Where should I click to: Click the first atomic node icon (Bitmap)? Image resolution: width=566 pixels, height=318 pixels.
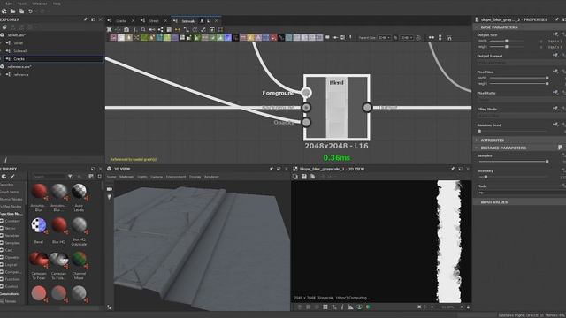113,37
